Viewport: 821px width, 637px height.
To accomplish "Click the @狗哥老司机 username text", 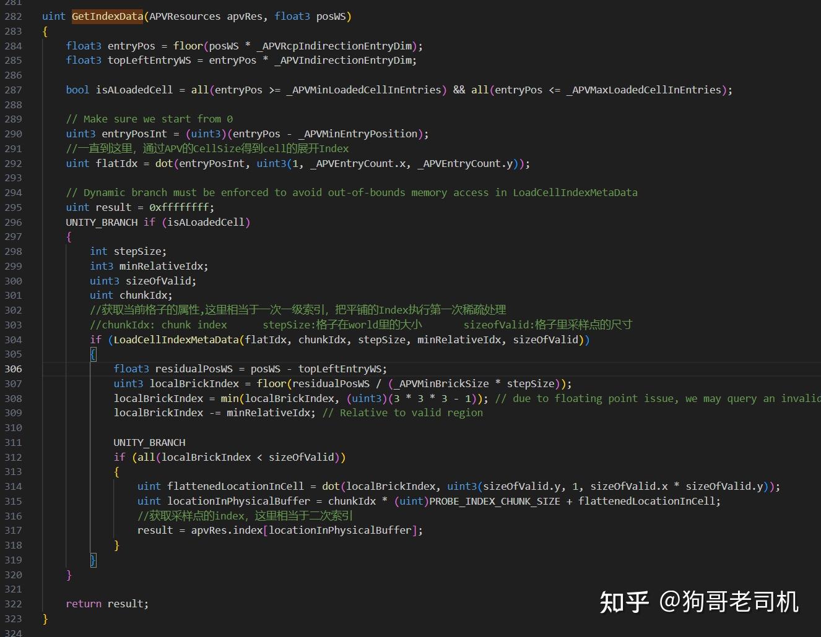I will (731, 604).
